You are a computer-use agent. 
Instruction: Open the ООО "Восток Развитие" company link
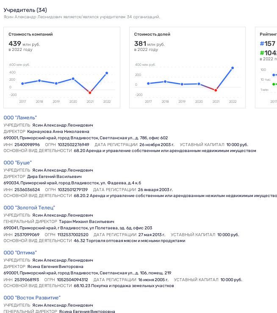tap(32, 298)
